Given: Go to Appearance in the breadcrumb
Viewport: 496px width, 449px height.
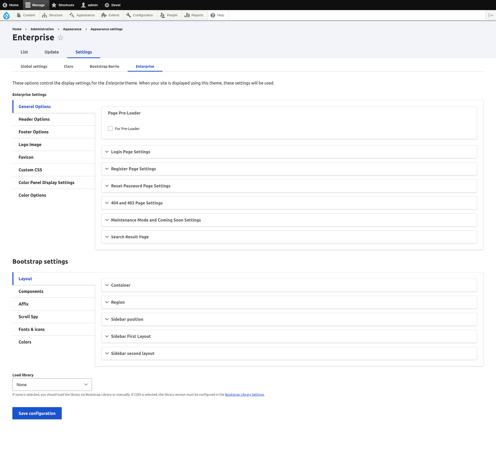Looking at the screenshot, I should click(x=72, y=29).
